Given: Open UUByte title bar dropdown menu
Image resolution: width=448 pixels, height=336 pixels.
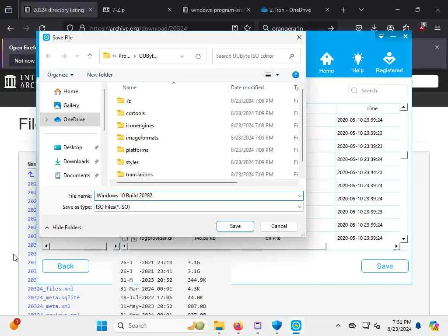Looking at the screenshot, I should pos(381,36).
